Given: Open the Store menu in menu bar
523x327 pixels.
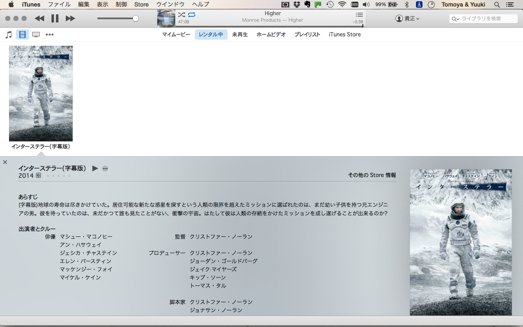Looking at the screenshot, I should click(141, 4).
